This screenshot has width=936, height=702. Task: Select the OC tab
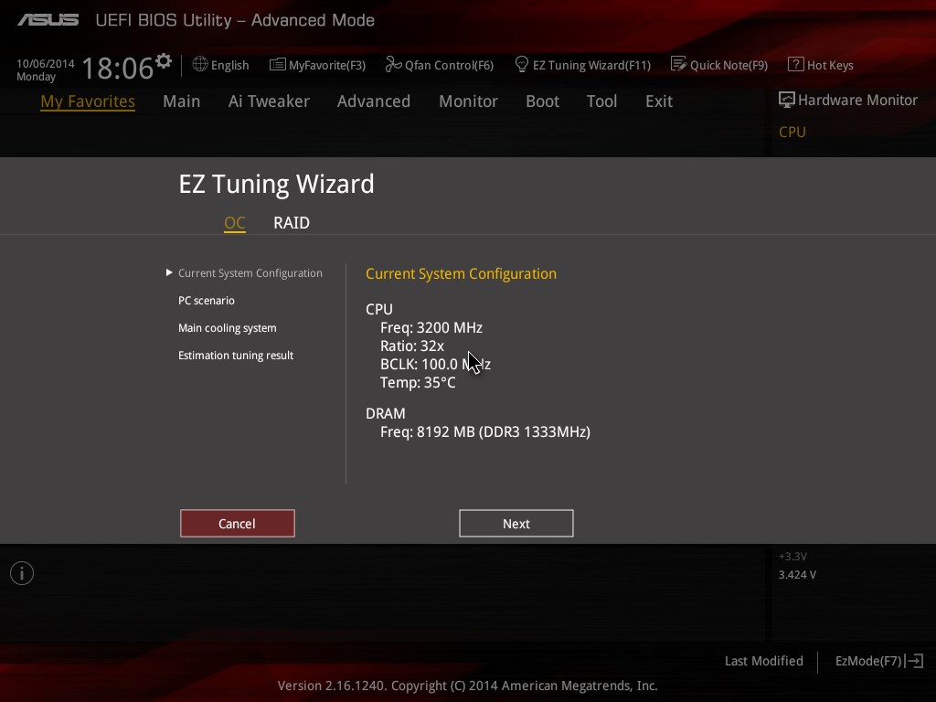pyautogui.click(x=235, y=223)
